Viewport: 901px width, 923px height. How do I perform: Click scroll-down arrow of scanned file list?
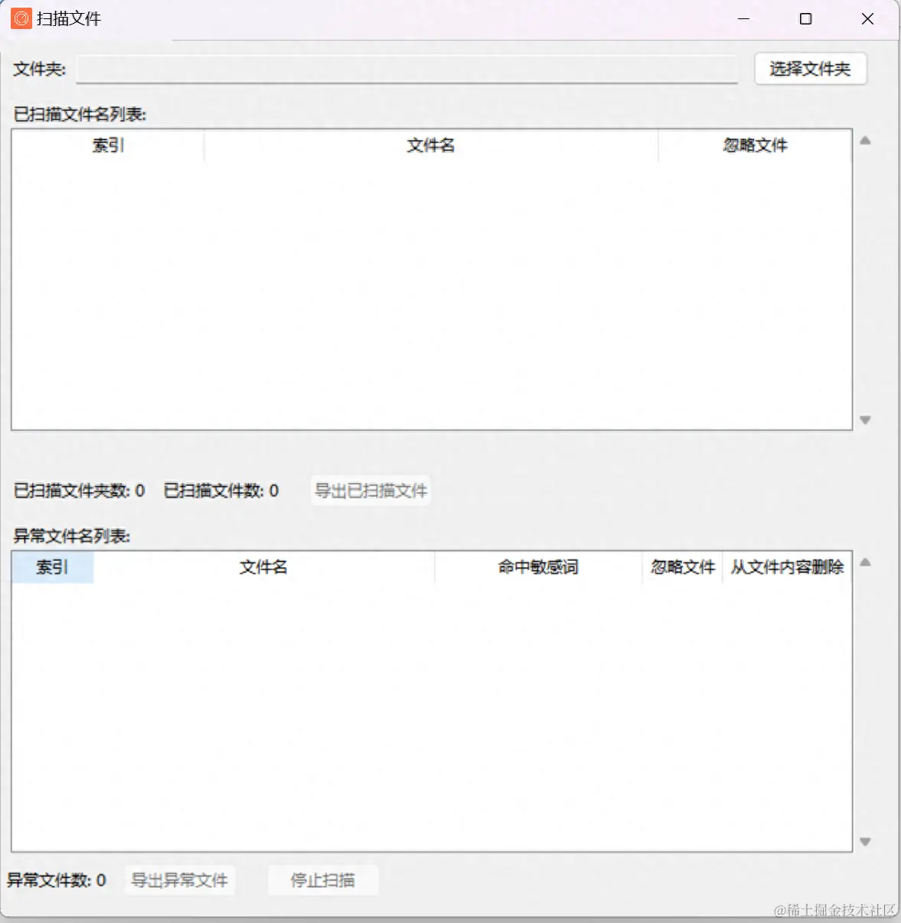865,419
